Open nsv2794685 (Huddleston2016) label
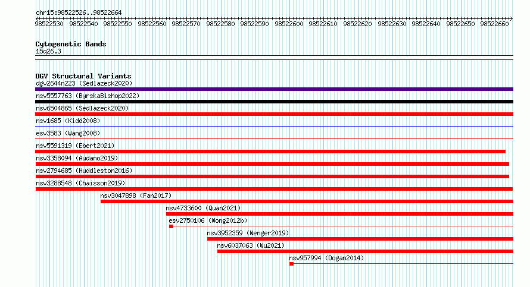The height and width of the screenshot is (287, 530). point(84,171)
